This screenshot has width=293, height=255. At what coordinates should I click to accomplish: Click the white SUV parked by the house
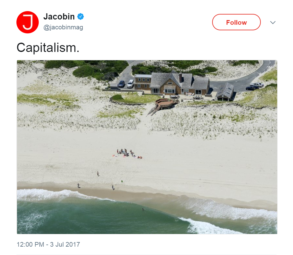(x=130, y=84)
